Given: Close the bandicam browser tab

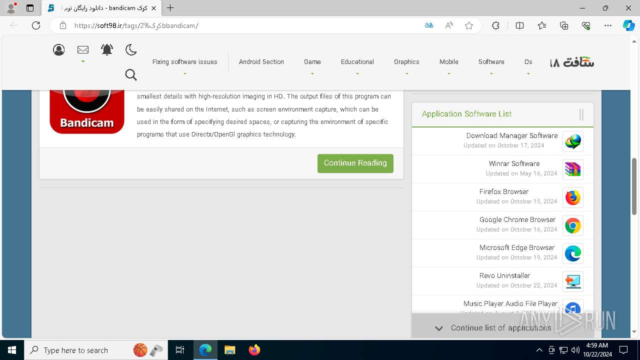Looking at the screenshot, I should [x=153, y=8].
